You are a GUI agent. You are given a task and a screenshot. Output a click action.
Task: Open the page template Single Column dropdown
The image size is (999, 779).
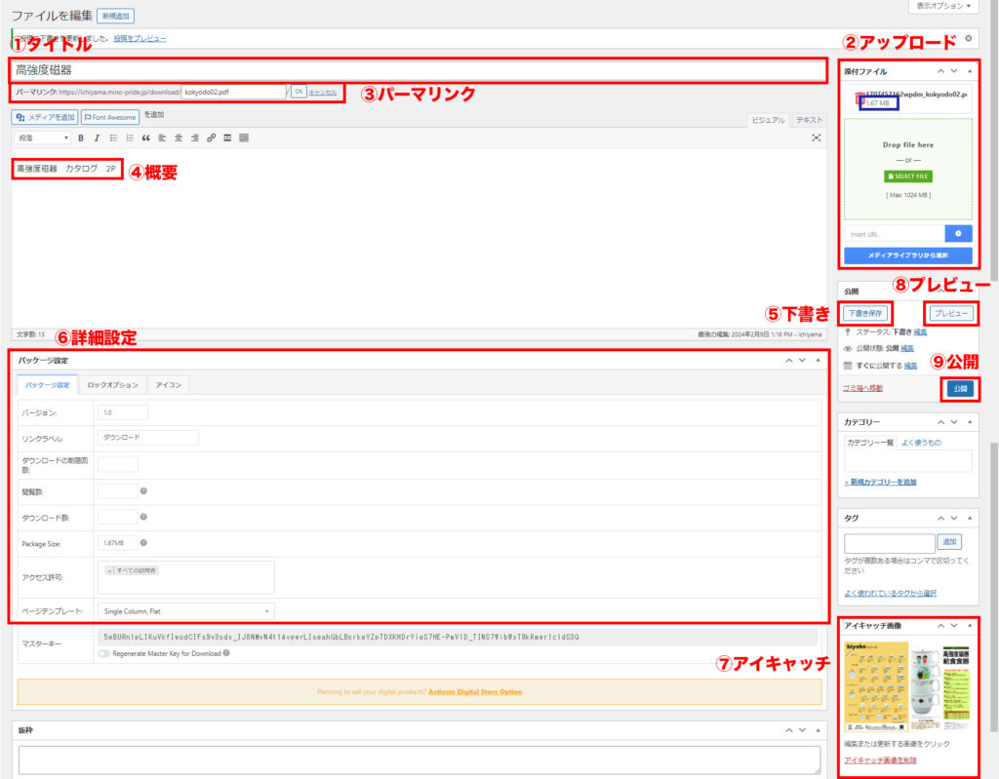(x=185, y=611)
